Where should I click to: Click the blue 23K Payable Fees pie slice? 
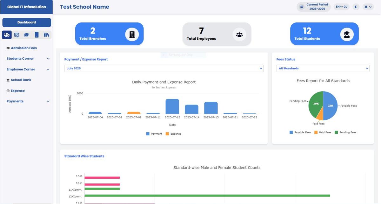pyautogui.click(x=331, y=105)
